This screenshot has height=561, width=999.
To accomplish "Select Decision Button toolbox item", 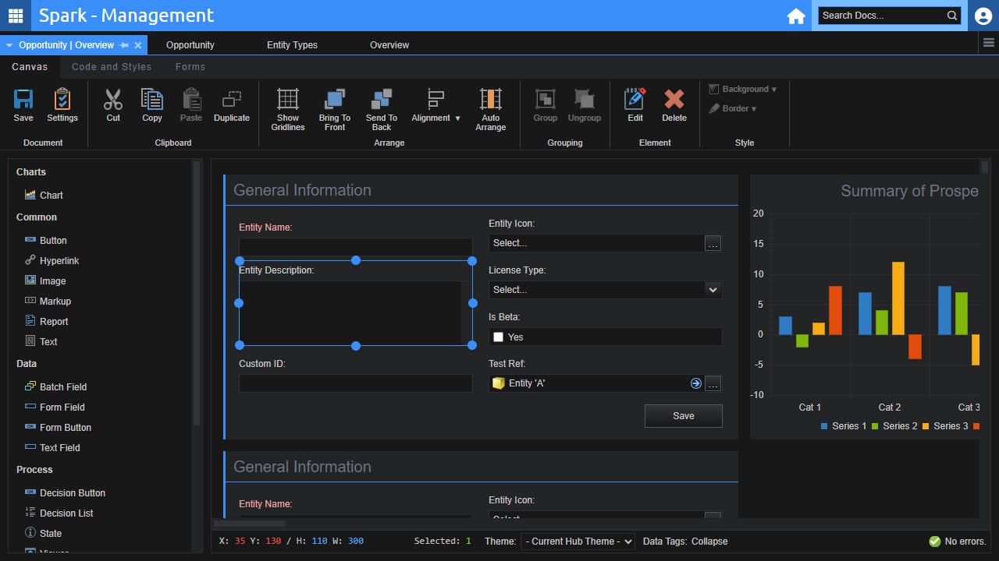I will coord(65,492).
